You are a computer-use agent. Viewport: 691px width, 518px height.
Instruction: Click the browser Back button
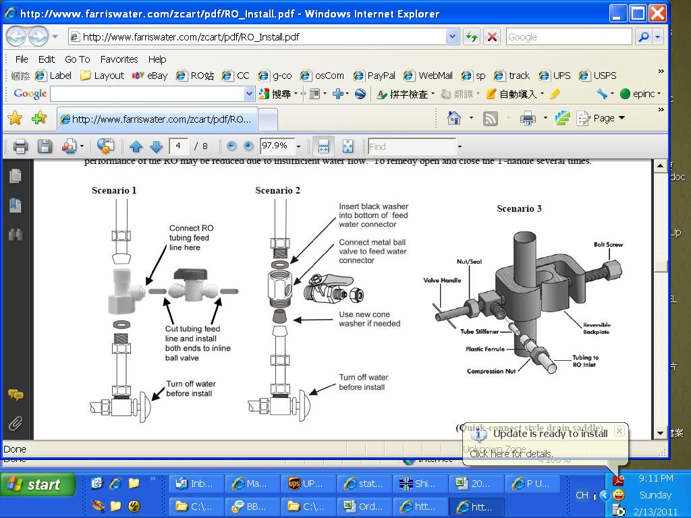pyautogui.click(x=16, y=36)
